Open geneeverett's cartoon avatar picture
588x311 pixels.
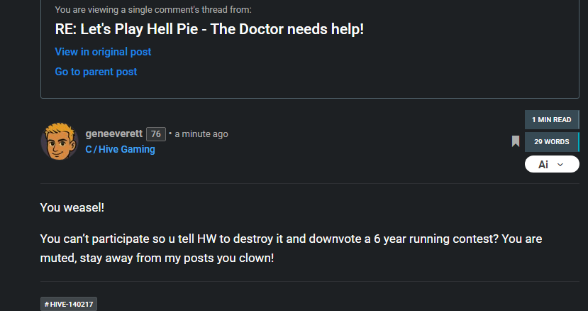pos(57,141)
